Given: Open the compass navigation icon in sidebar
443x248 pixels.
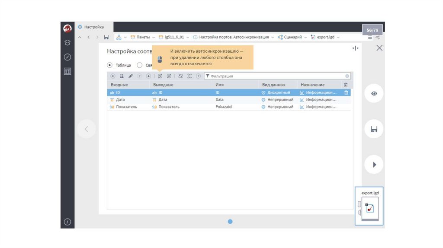Looking at the screenshot, I should pos(67,57).
